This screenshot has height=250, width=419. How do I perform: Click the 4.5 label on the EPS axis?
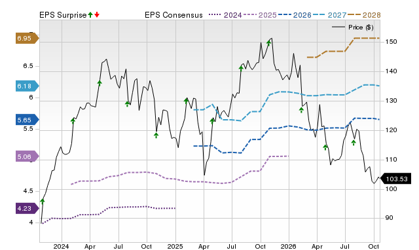[28, 191]
